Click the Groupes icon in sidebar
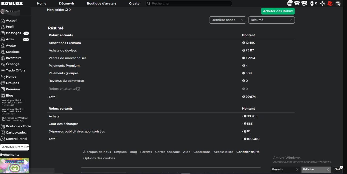Screen dimensions: 347x174 point(3,83)
